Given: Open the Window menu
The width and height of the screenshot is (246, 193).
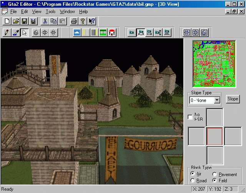Looking at the screenshot, I should [67, 12].
